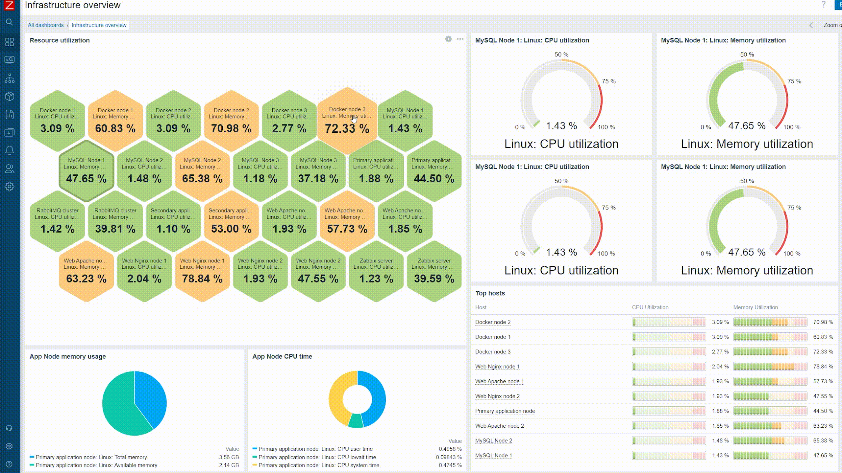Open the Primary application node link
The width and height of the screenshot is (842, 473).
pos(505,411)
